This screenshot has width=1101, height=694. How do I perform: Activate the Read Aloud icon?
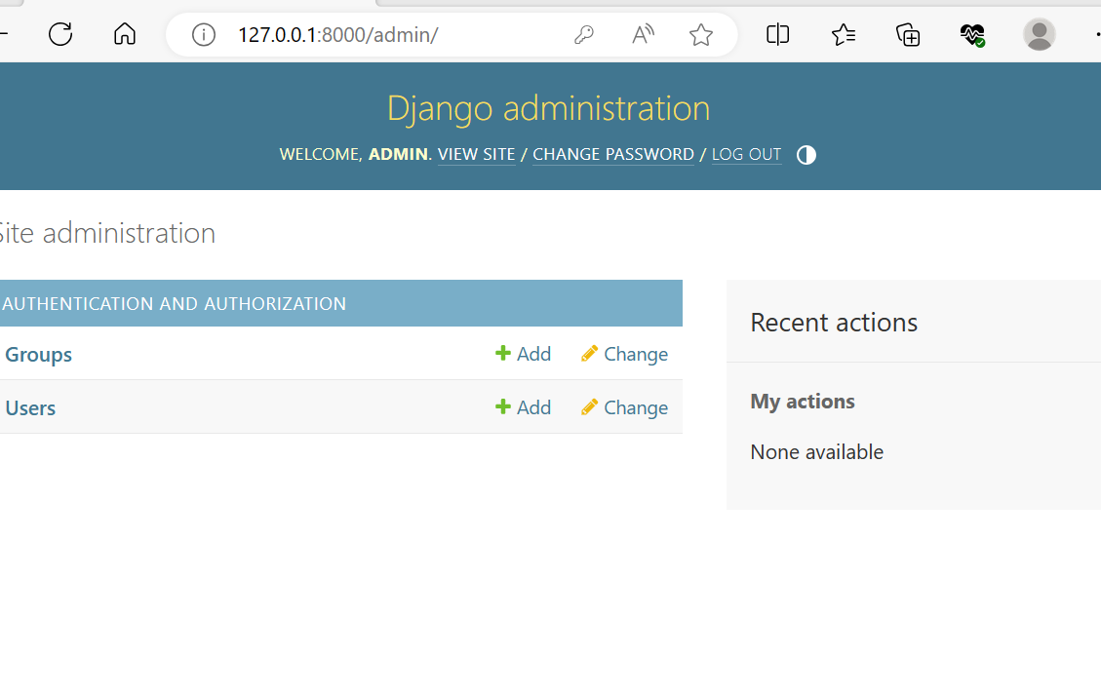[x=643, y=35]
